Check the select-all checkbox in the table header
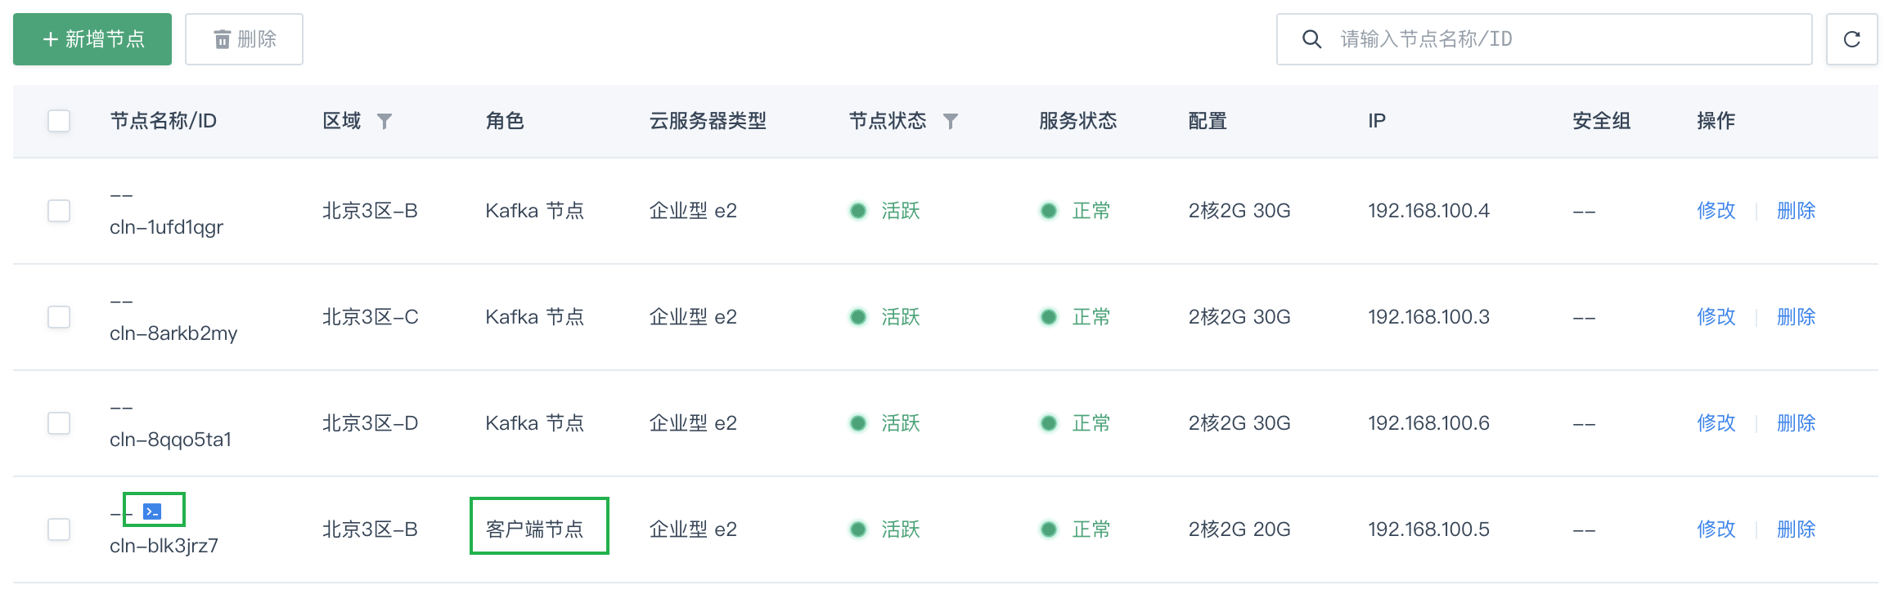The width and height of the screenshot is (1898, 603). pos(58,120)
